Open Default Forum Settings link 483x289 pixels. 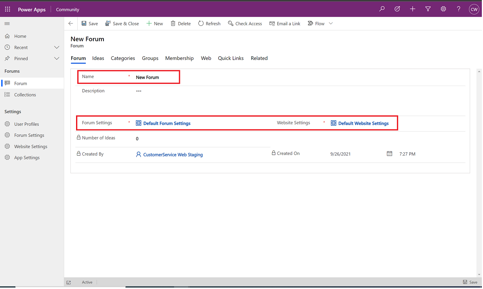167,123
